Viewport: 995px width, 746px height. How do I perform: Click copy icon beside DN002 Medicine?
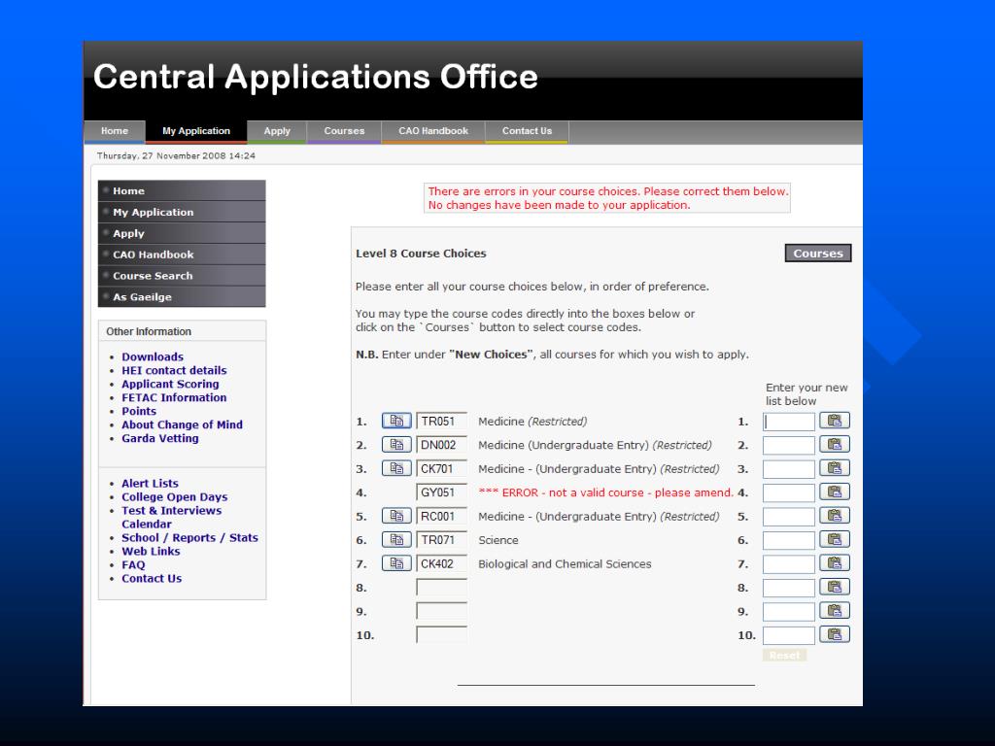[396, 445]
